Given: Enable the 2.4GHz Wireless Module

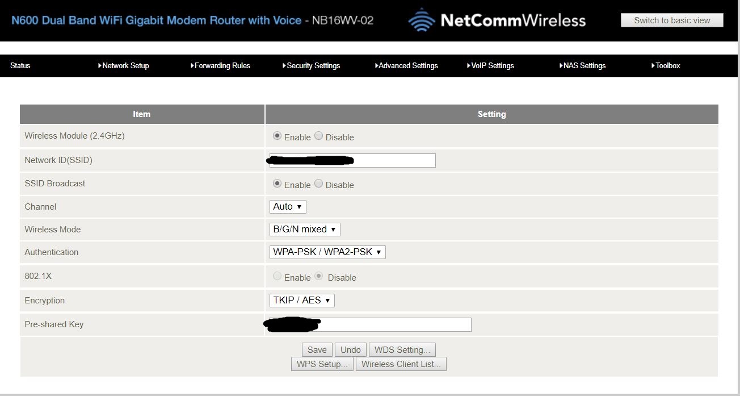Looking at the screenshot, I should [x=277, y=136].
